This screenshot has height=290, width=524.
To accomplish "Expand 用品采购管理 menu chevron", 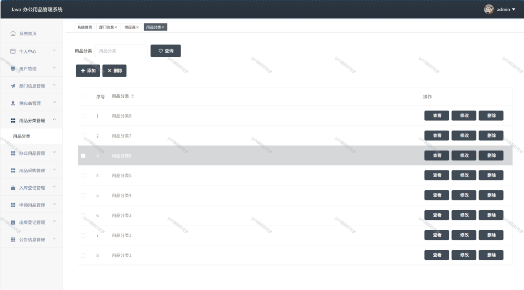I will click(54, 170).
